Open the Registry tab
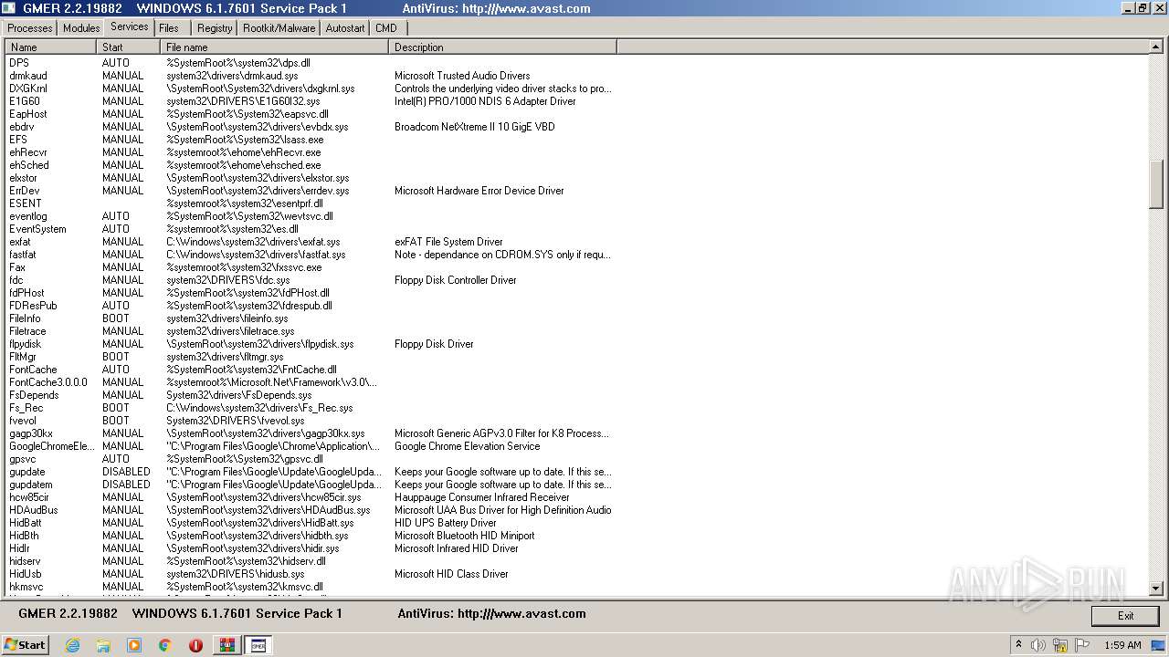 coord(215,28)
